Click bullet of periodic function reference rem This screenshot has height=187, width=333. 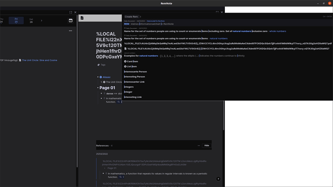coord(103,174)
